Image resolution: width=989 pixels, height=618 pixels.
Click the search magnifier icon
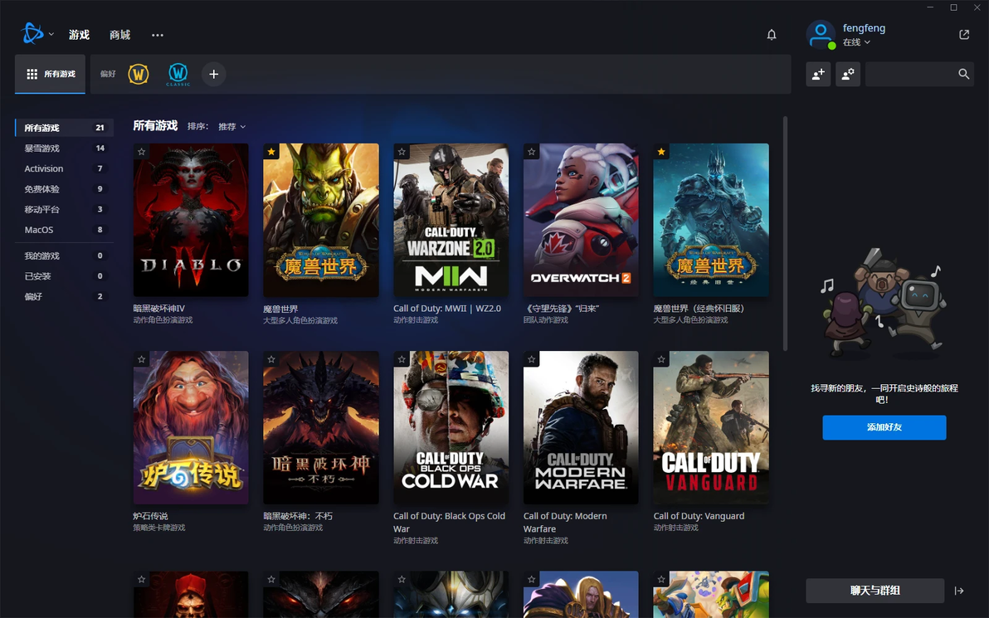pyautogui.click(x=963, y=74)
